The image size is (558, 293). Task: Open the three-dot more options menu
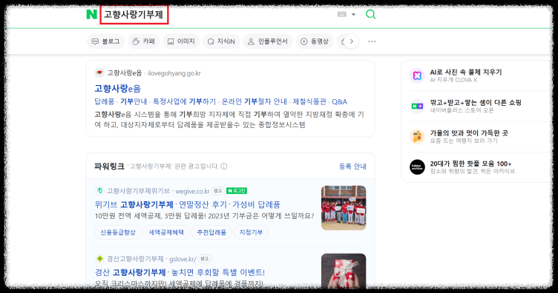click(372, 41)
